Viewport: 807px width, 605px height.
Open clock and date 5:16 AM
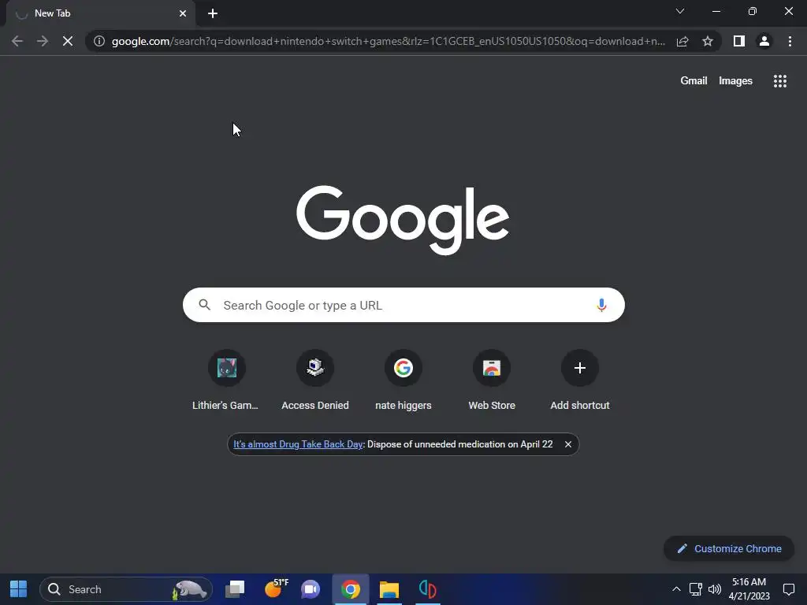click(749, 589)
